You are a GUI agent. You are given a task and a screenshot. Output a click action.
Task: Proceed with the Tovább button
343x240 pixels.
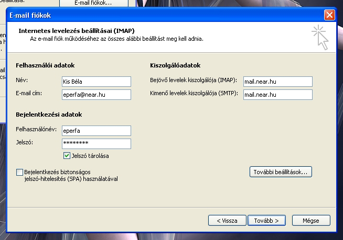click(266, 220)
